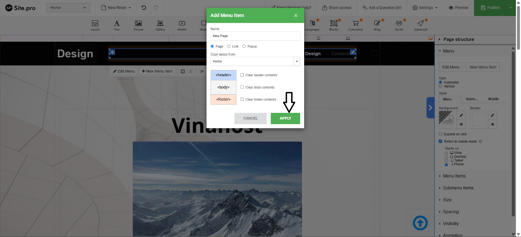The image size is (521, 237).
Task: Open the Commerce tool
Action: pos(355,24)
